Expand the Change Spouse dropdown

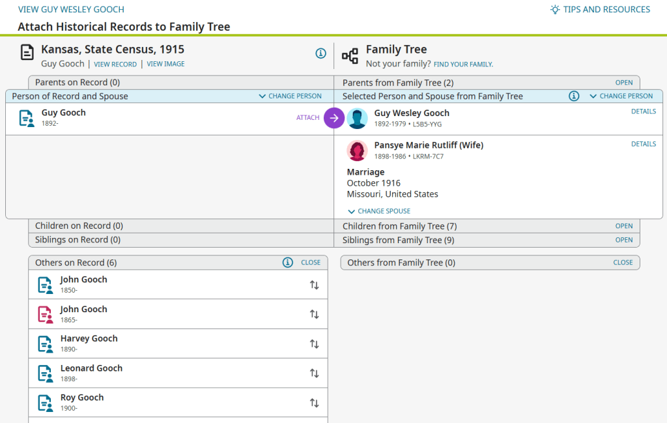[x=379, y=211]
